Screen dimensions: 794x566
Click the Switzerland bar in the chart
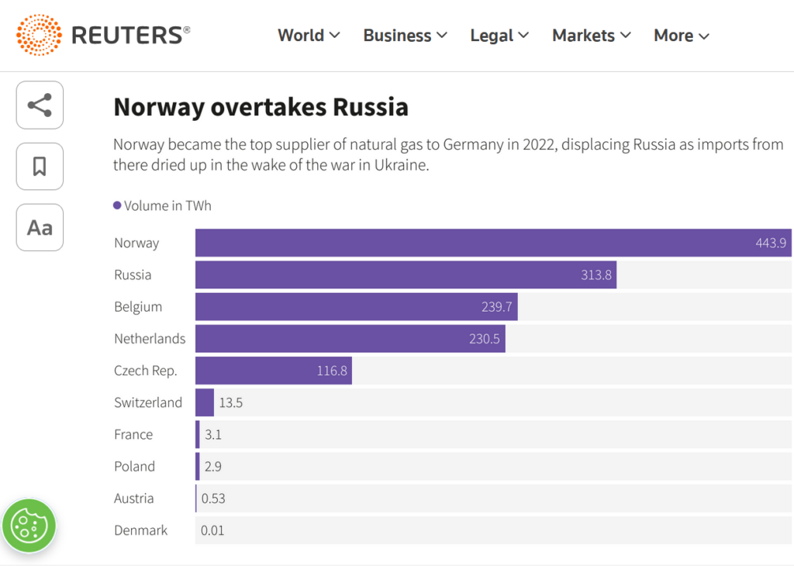[x=205, y=402]
